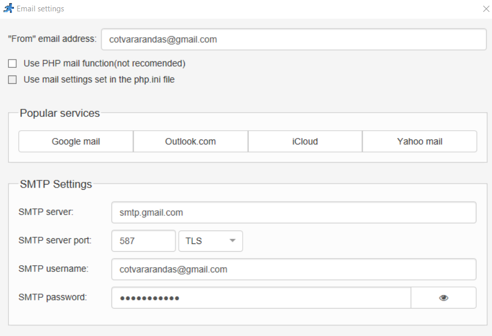Click the dropdown arrow beside TLS
Viewport: 492px width, 336px height.
coord(232,241)
